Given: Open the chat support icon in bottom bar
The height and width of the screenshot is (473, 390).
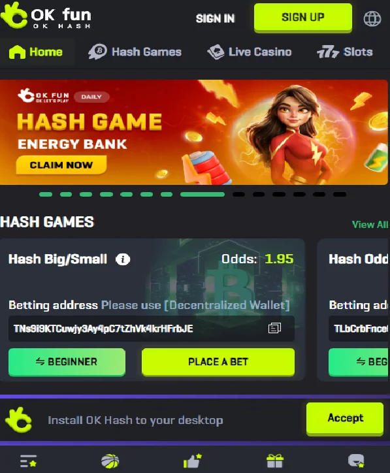Looking at the screenshot, I should pyautogui.click(x=356, y=461).
